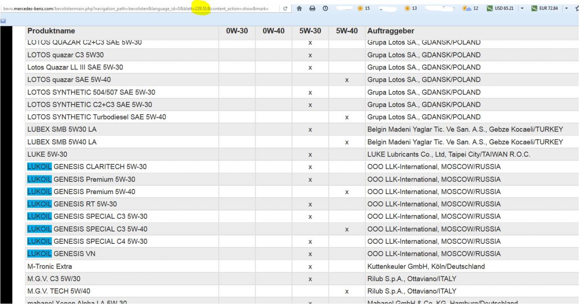The image size is (579, 304).
Task: Click the 5W-30 x mark in LUKE 5W-30 row
Action: (x=310, y=155)
